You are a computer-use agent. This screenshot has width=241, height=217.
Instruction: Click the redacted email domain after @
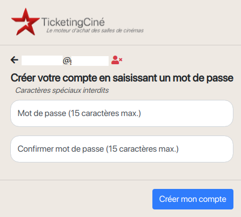[90, 61]
